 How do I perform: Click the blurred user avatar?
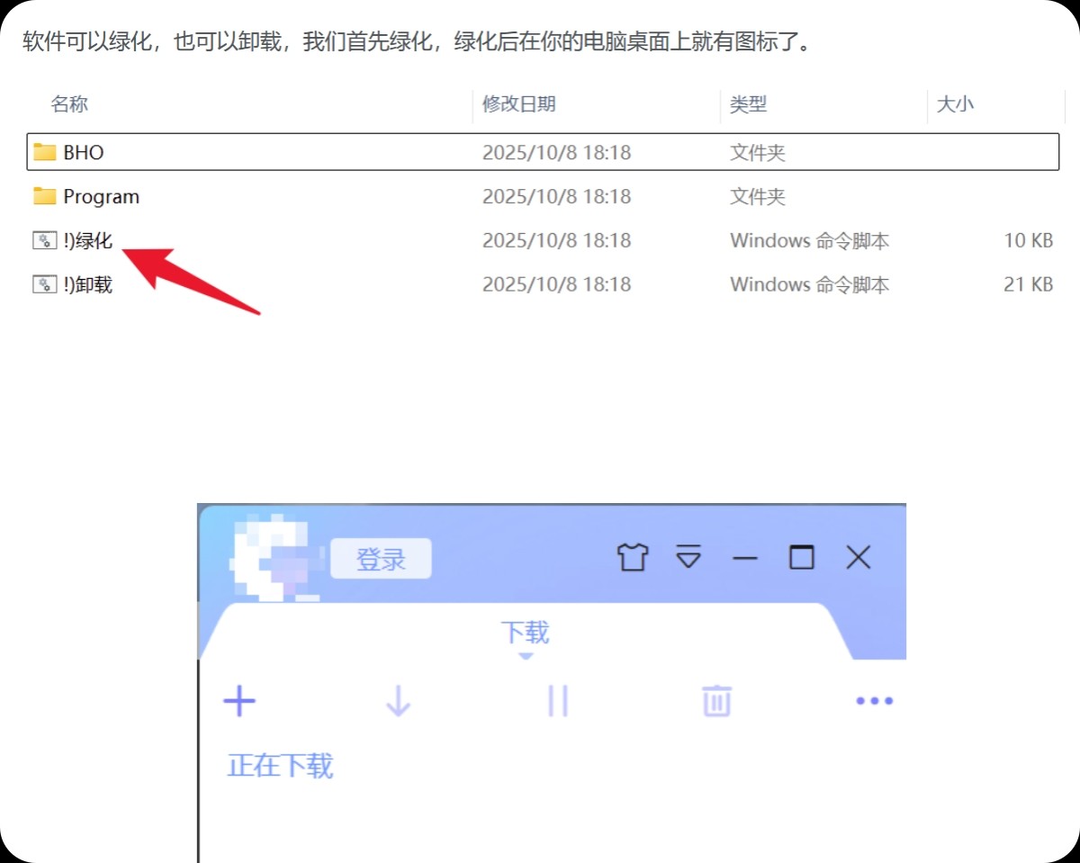(272, 556)
